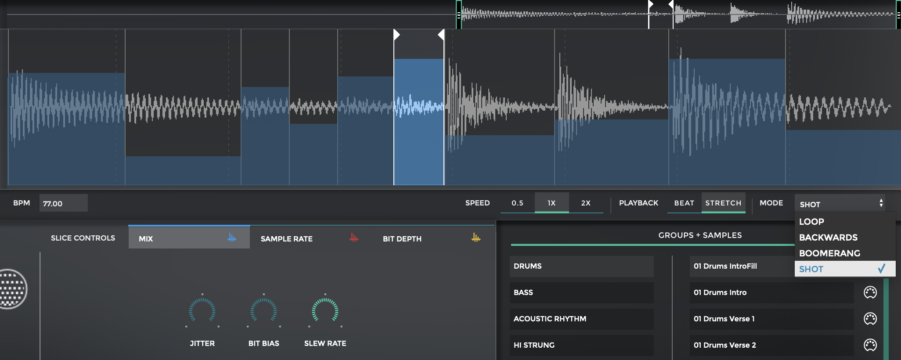Click the BPM value field
The width and height of the screenshot is (901, 360).
tap(63, 203)
